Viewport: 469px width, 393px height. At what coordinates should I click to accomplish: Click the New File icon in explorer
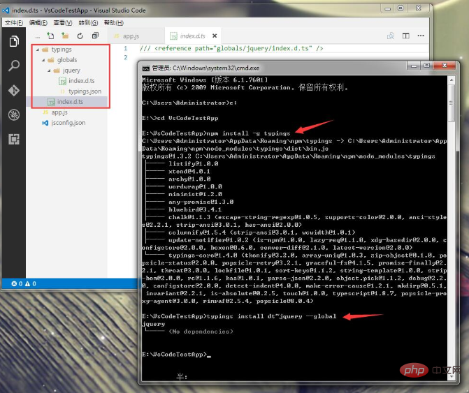tap(50, 36)
